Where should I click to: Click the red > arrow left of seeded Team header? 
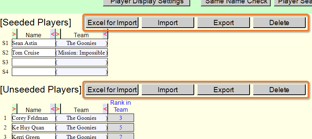click(x=58, y=34)
